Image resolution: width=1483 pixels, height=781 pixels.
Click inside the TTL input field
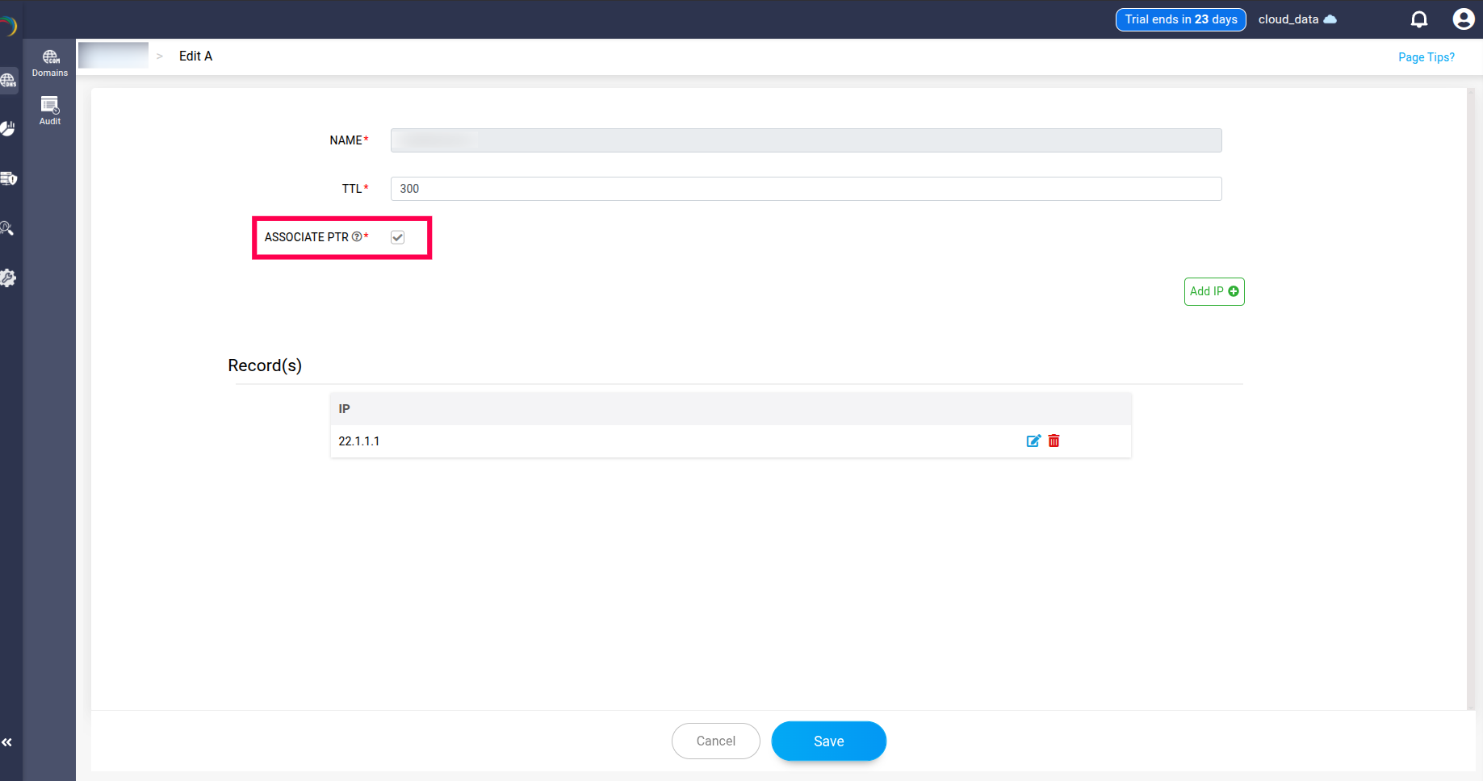[805, 188]
